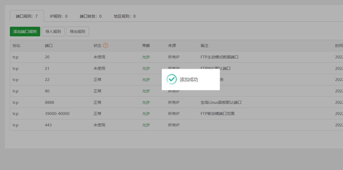Switch to the 端口规则 tab
Viewport: 343px width, 170px height.
pyautogui.click(x=27, y=16)
